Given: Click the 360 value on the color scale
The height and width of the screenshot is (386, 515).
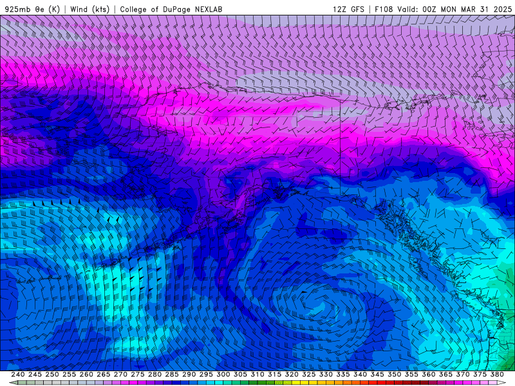Looking at the screenshot, I should (428, 374).
